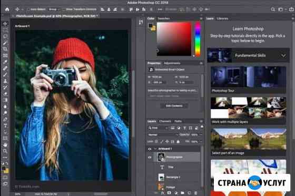The height and width of the screenshot is (196, 295).
Task: Open the Fill value dropdown arrow
Action: [201, 141]
